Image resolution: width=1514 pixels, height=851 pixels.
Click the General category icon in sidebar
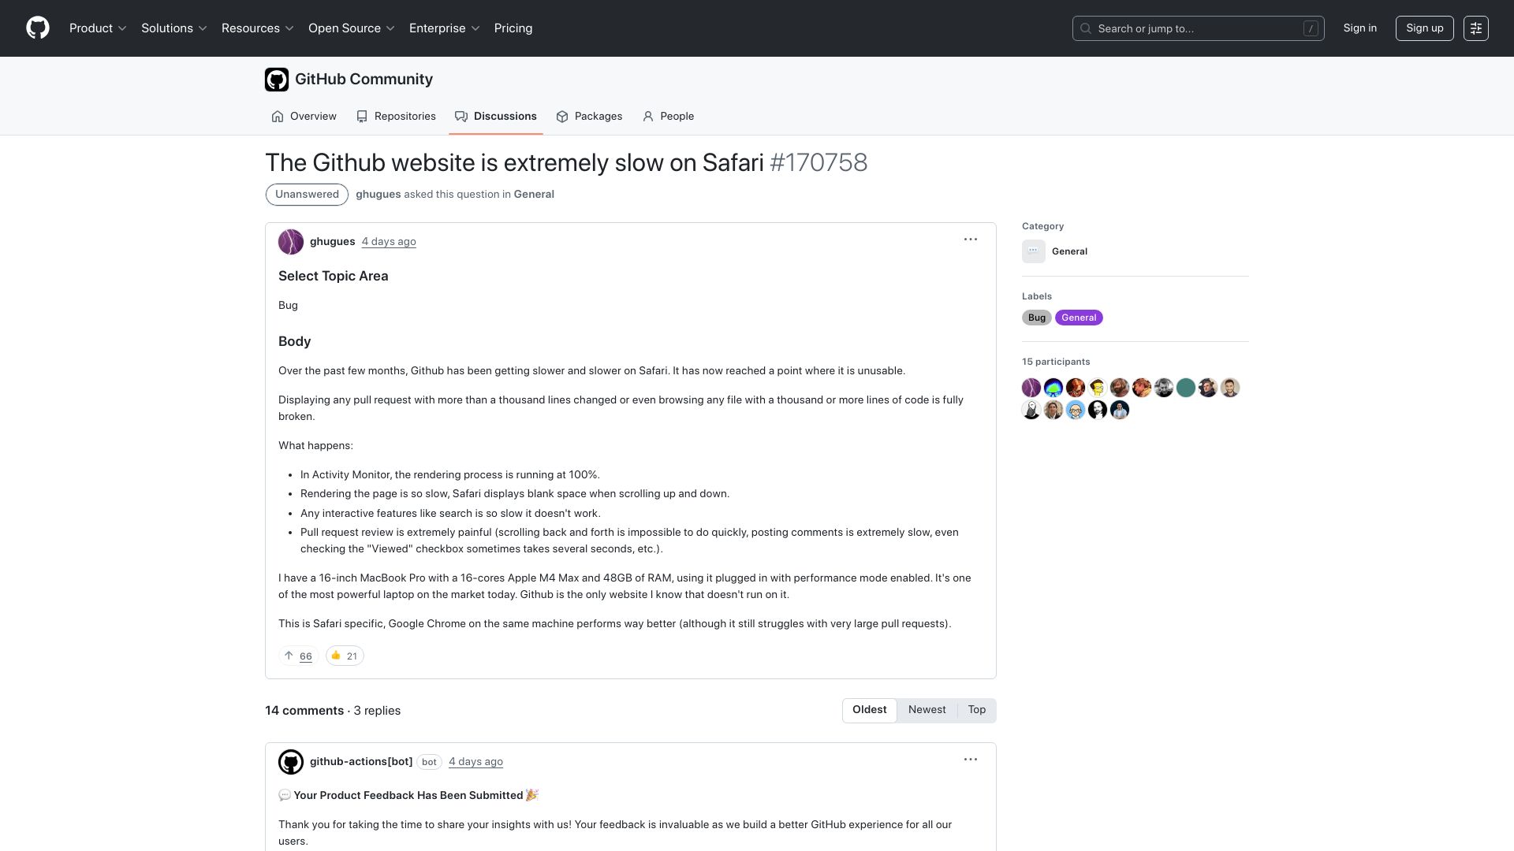[1034, 251]
